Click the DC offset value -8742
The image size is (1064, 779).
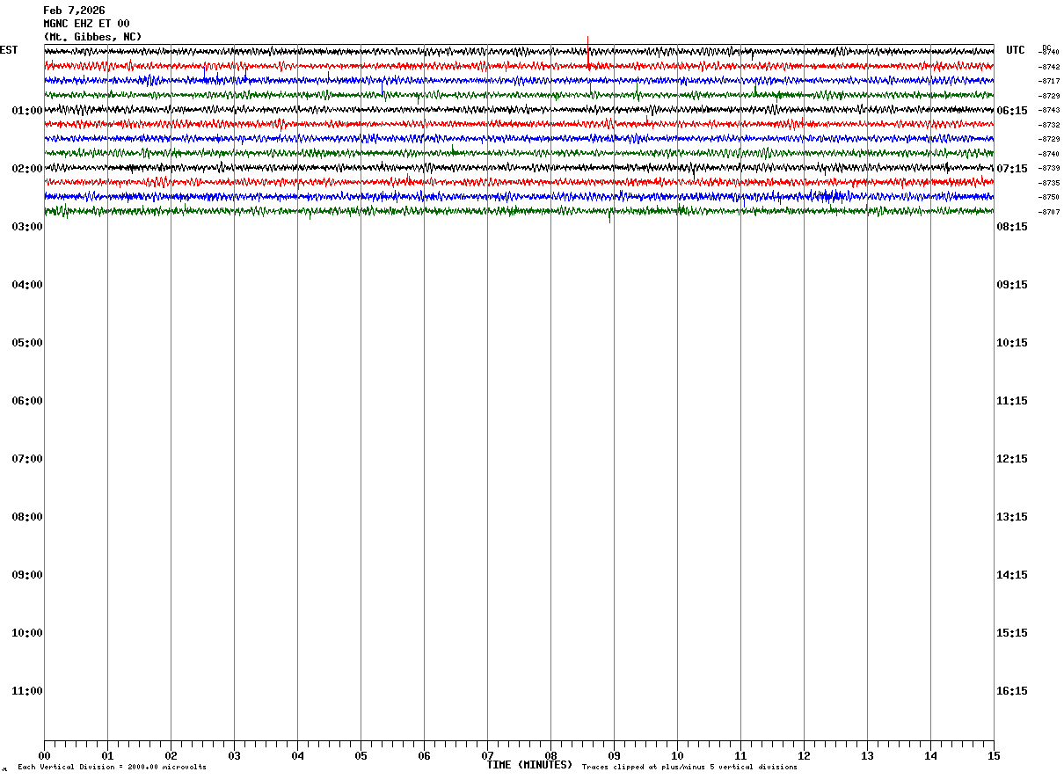(x=1049, y=67)
